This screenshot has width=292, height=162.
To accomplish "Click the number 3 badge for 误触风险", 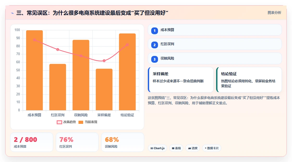I will [x=155, y=59].
